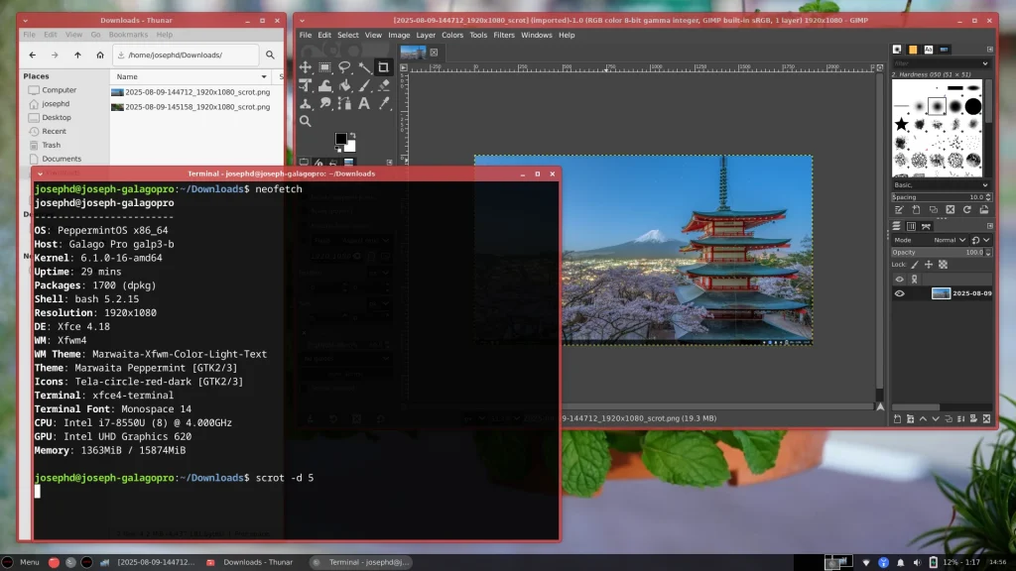Open layer mode group switch dropdown

[980, 240]
